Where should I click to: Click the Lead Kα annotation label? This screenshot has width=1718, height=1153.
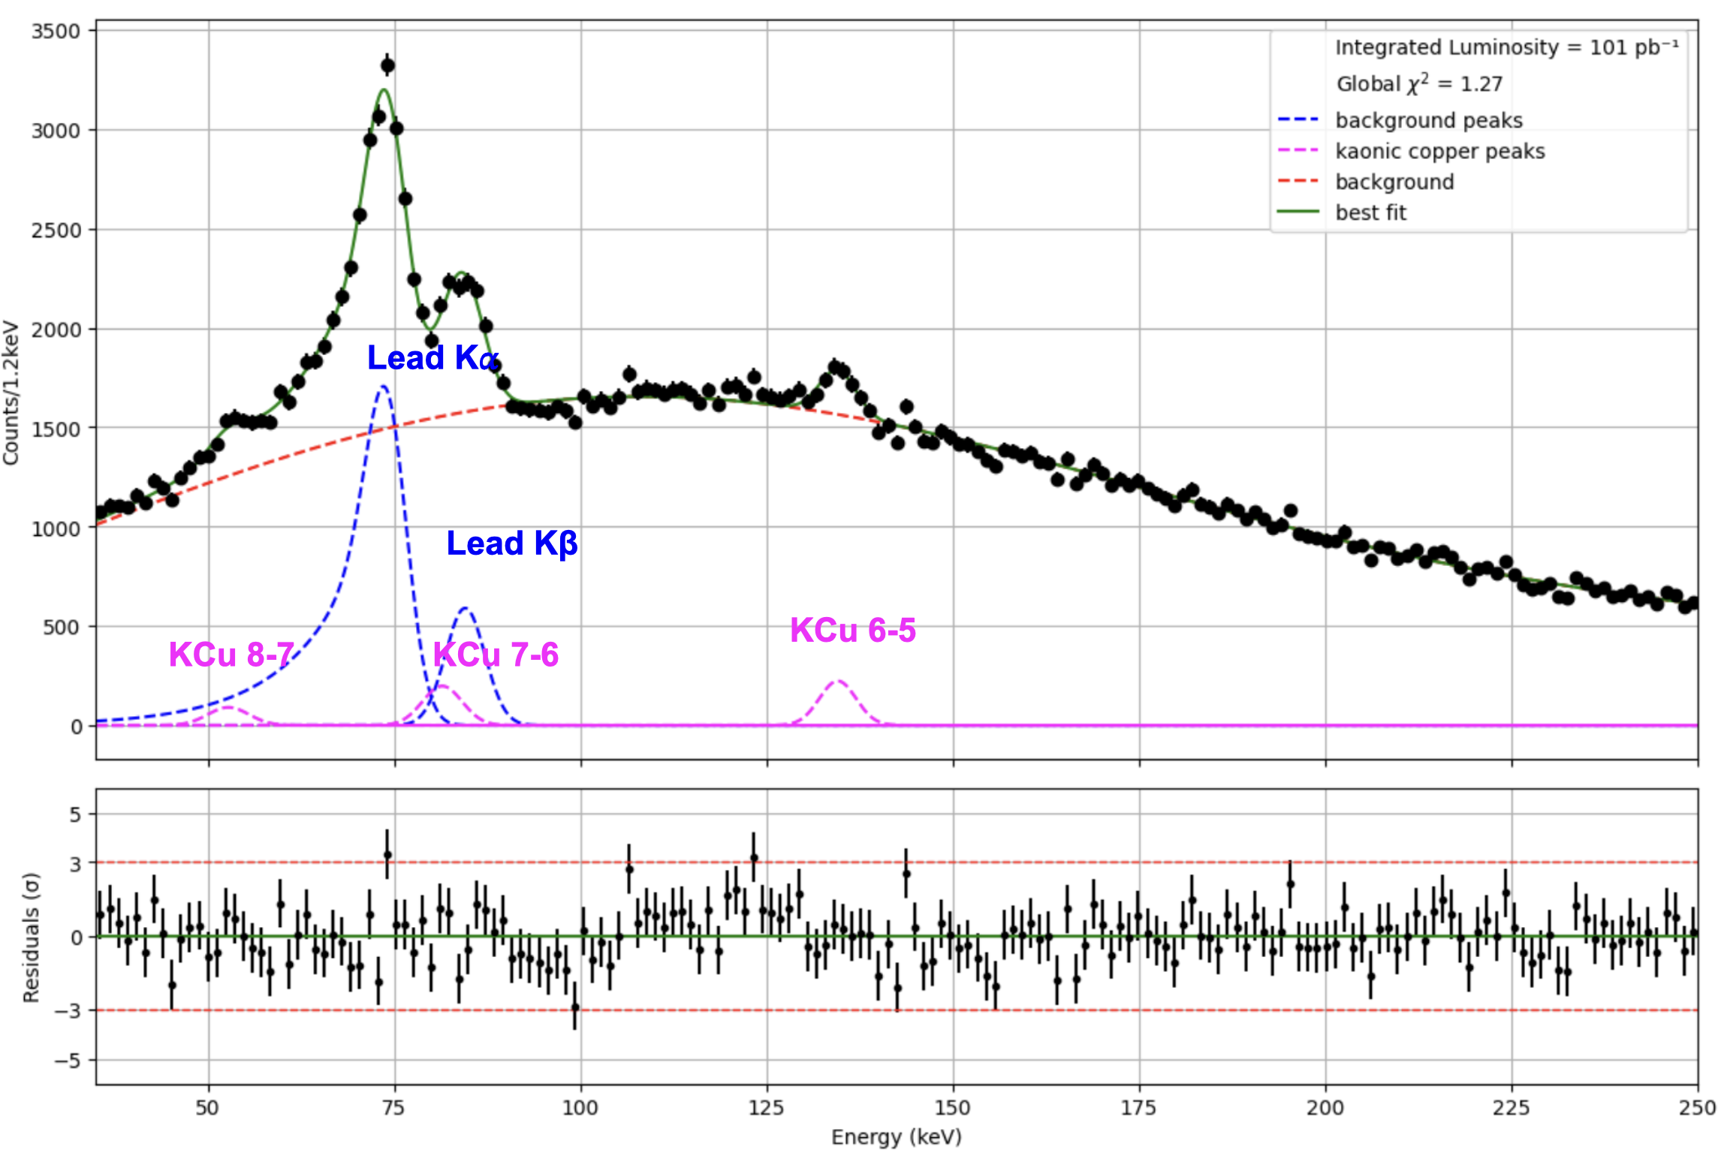pos(433,357)
